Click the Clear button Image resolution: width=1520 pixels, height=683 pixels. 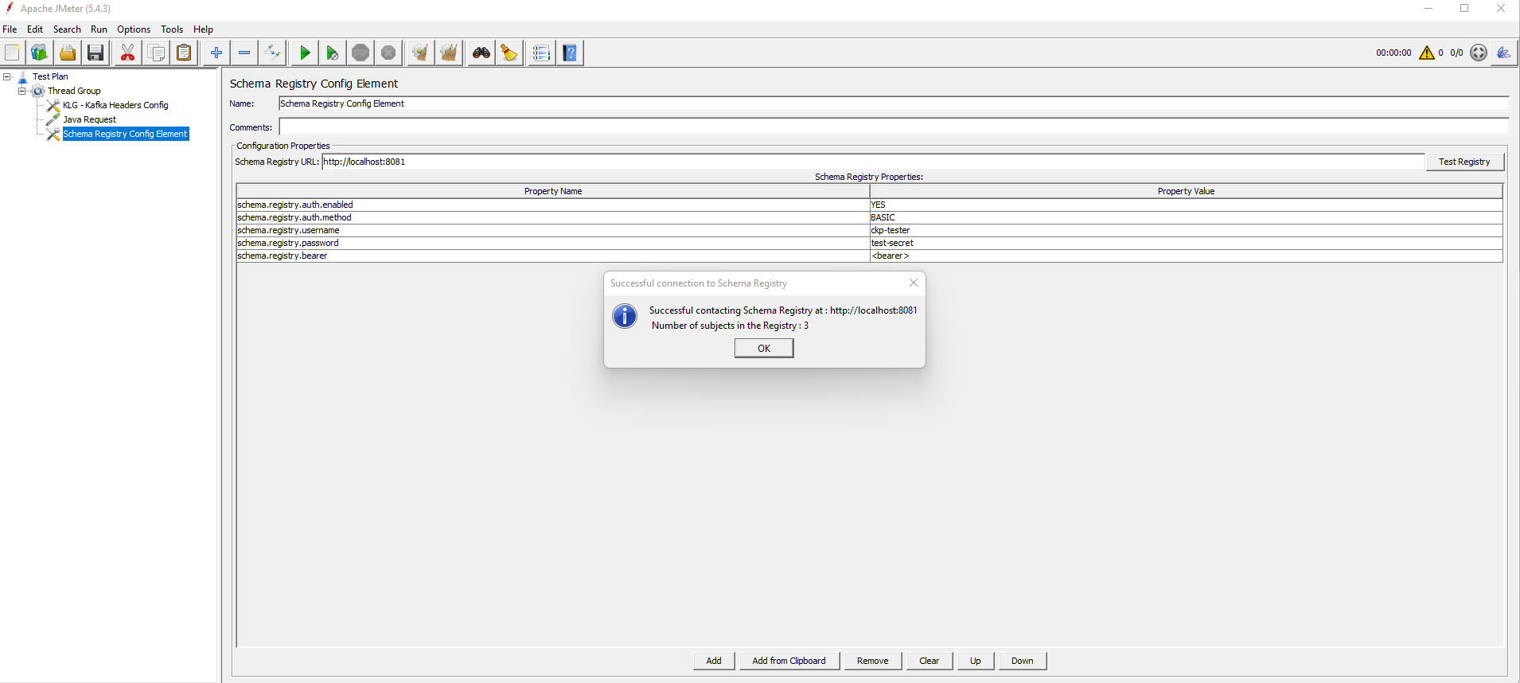click(x=930, y=661)
